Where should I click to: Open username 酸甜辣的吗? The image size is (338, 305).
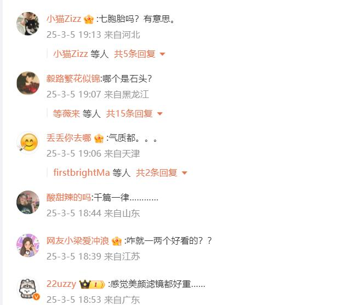[x=68, y=197]
